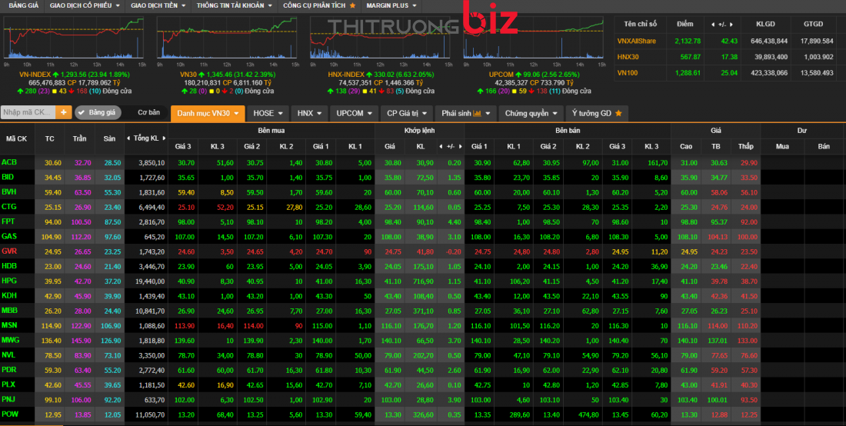The height and width of the screenshot is (426, 846).
Task: Click VNXAllShare index name
Action: point(637,41)
